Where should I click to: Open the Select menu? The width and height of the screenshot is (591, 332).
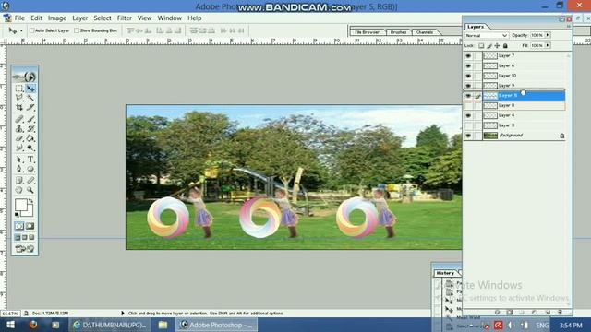(x=103, y=18)
